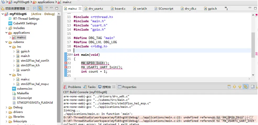Open RT-Thread Settings entry

coord(26,19)
